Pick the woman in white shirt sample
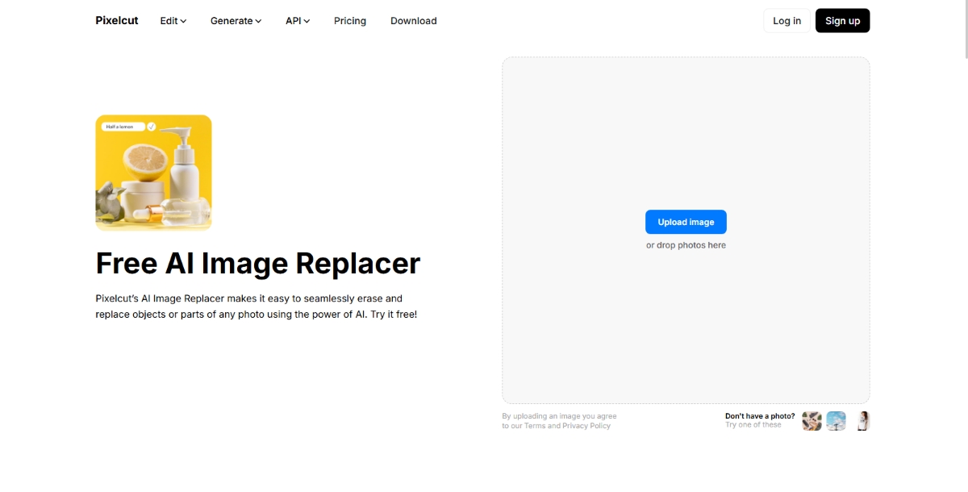This screenshot has height=492, width=968. (x=862, y=421)
